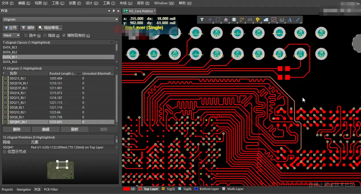Select the place polygon pour icon
361x194 pixels.
pyautogui.click(x=266, y=20)
